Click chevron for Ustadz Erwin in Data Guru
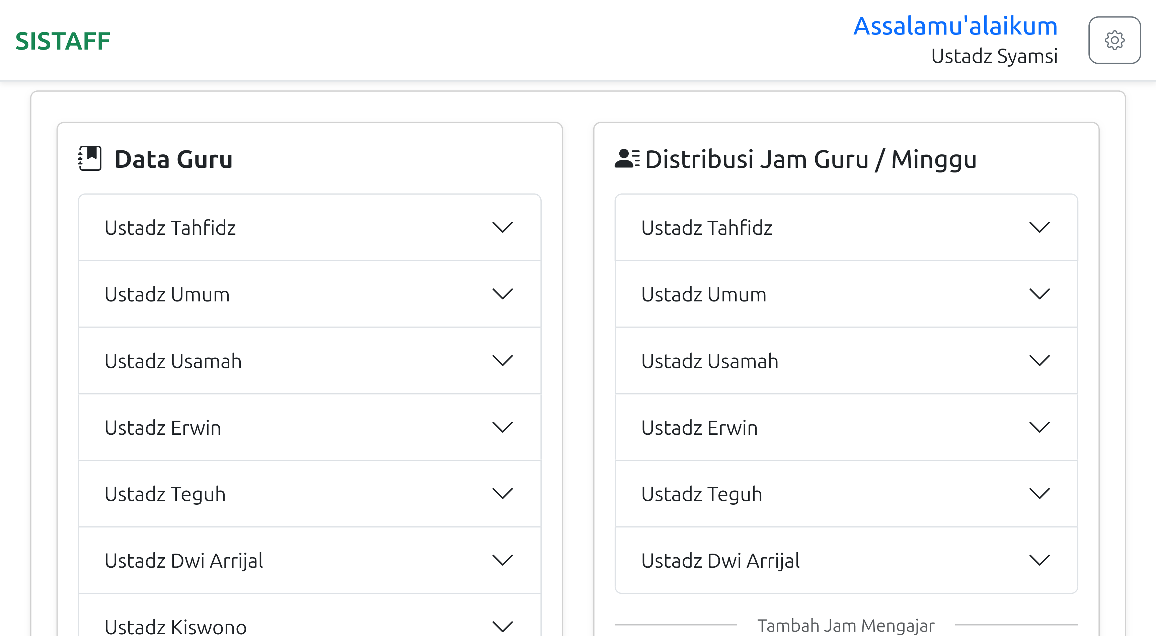 click(x=502, y=427)
